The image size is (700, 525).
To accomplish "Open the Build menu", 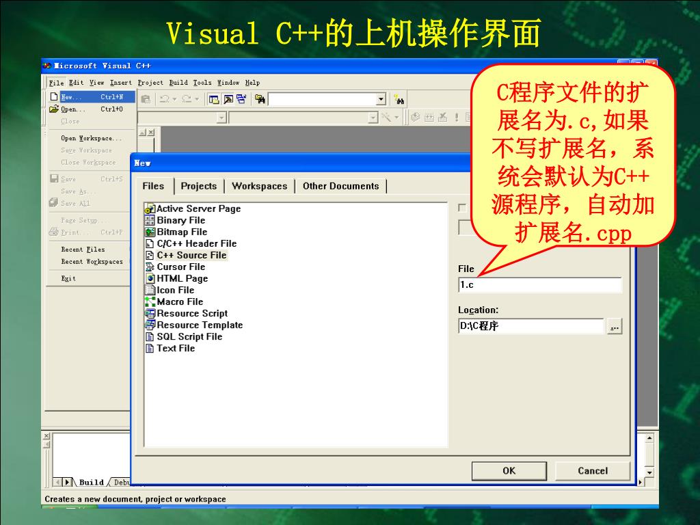I will [x=178, y=83].
